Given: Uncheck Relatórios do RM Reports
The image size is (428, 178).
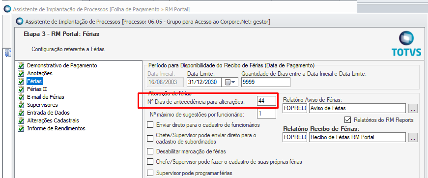Looking at the screenshot, I should [x=347, y=119].
